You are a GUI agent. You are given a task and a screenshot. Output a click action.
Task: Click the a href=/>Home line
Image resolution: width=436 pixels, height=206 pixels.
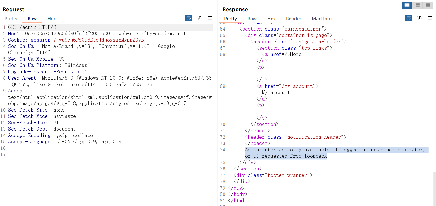click(x=281, y=54)
